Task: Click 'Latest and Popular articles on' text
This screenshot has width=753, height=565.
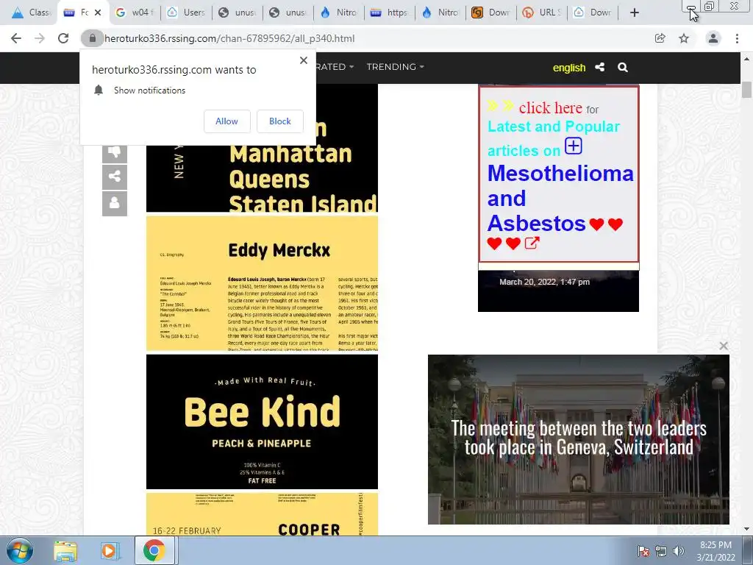Action: (x=553, y=138)
